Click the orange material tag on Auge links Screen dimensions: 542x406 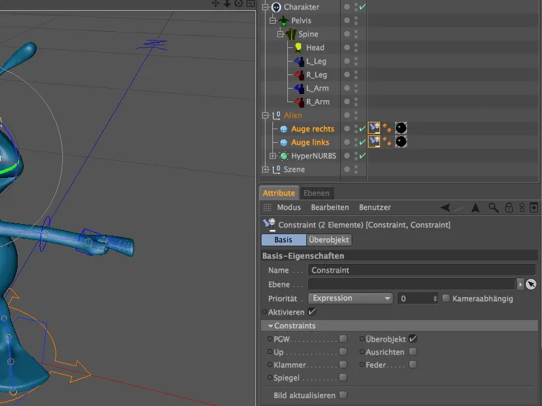click(x=388, y=141)
